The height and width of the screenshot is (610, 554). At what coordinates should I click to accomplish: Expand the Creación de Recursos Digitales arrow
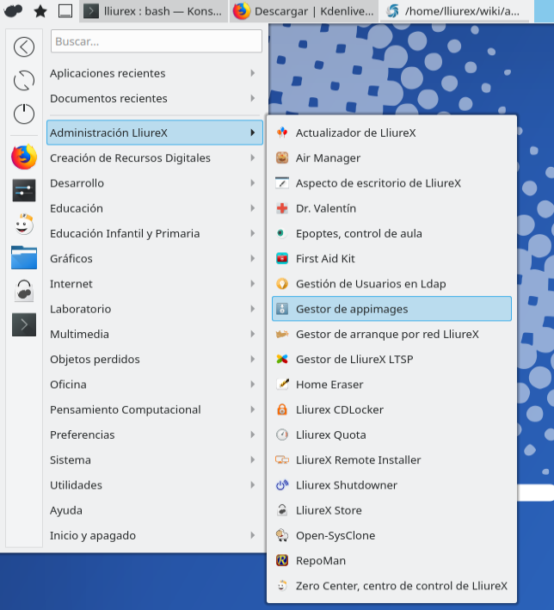point(253,158)
